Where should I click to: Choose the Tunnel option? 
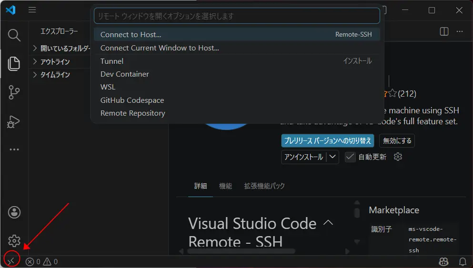(x=237, y=61)
